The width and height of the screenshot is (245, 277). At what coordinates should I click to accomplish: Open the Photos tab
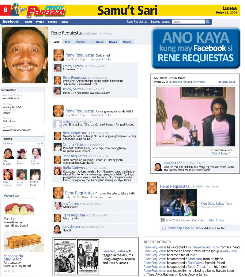pyautogui.click(x=81, y=42)
